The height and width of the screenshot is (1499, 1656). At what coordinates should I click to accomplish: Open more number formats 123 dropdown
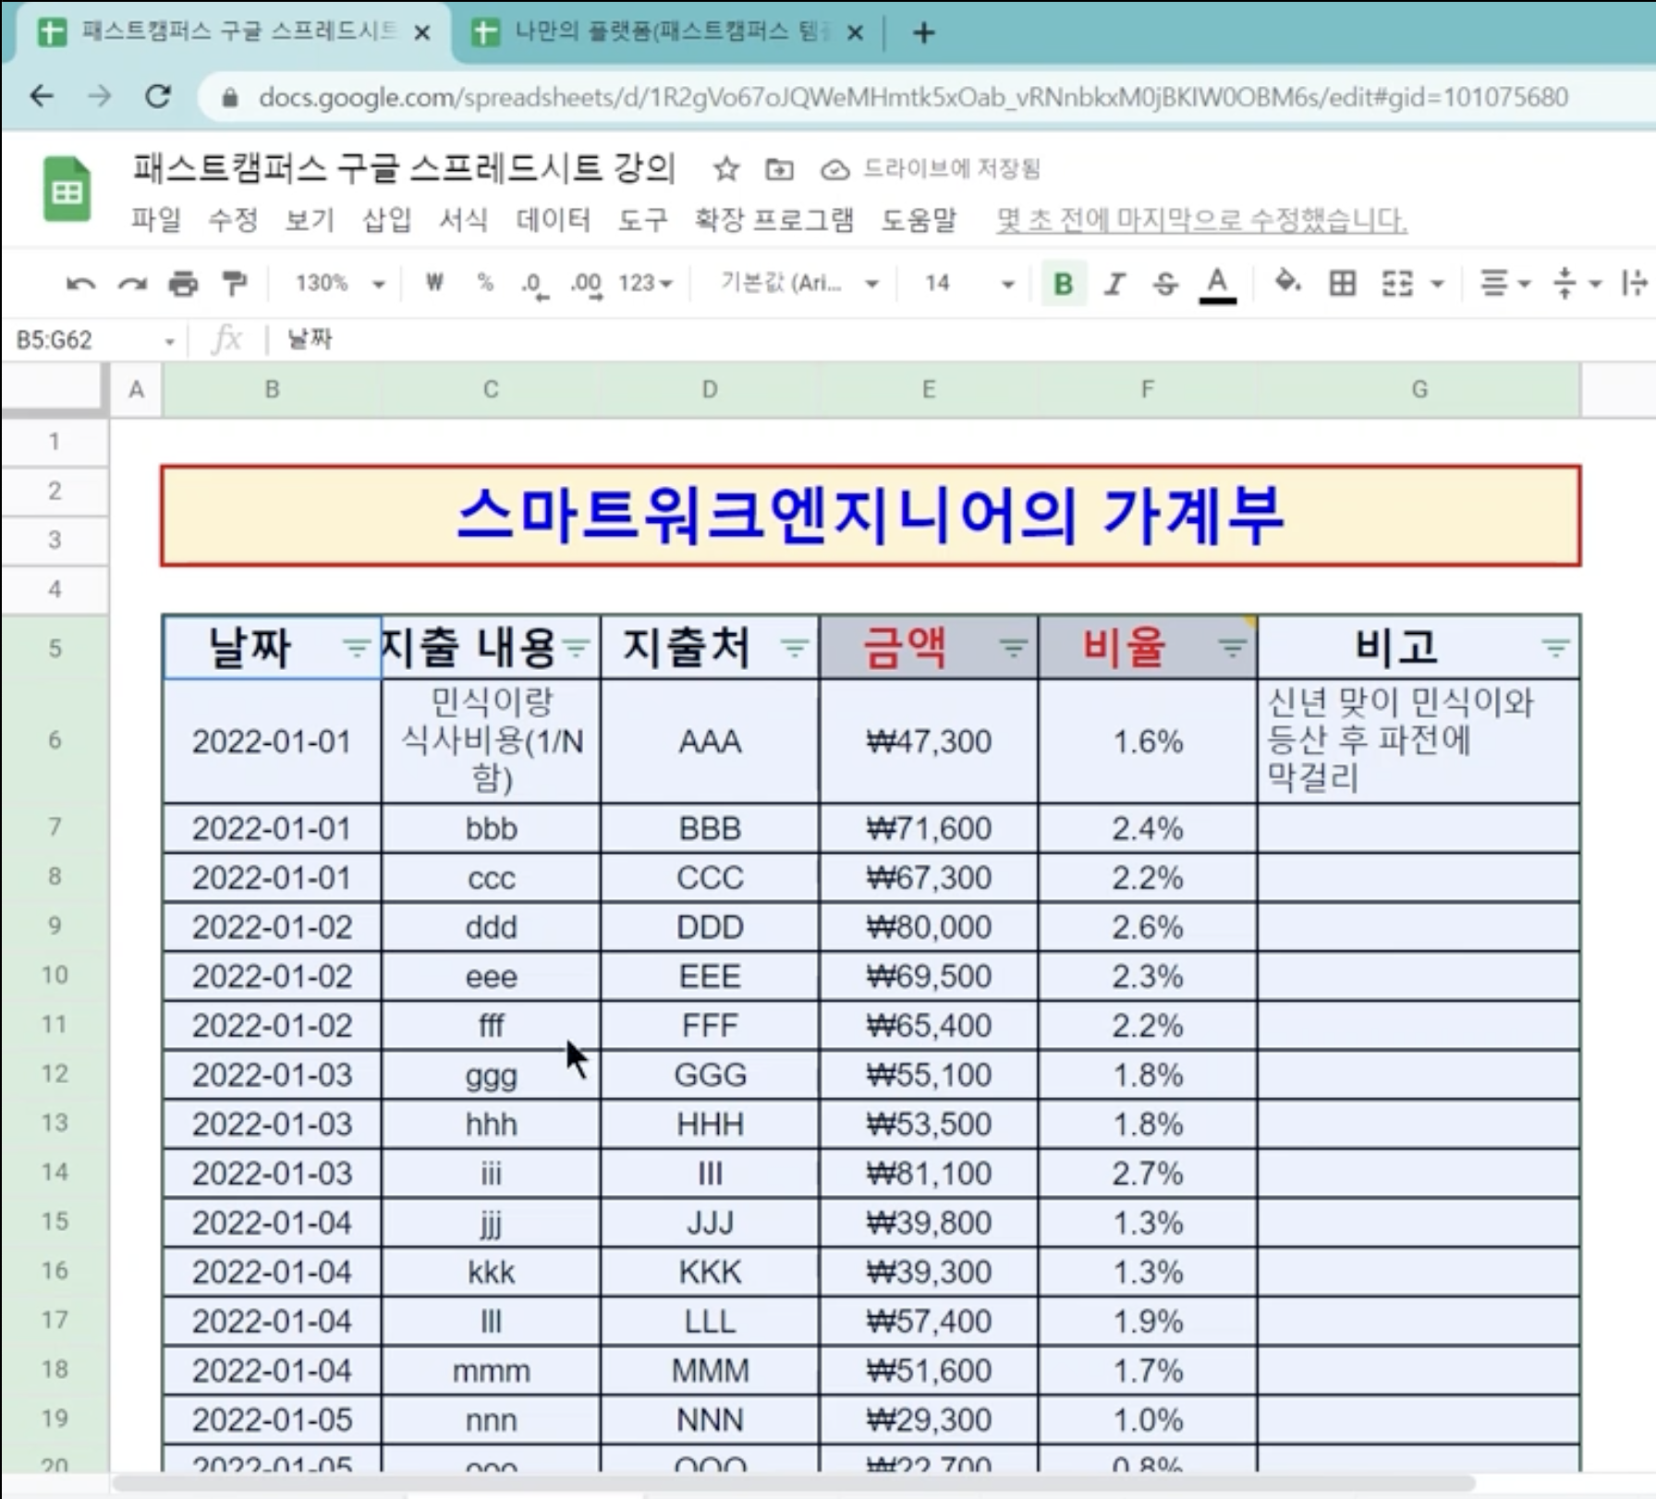point(645,283)
